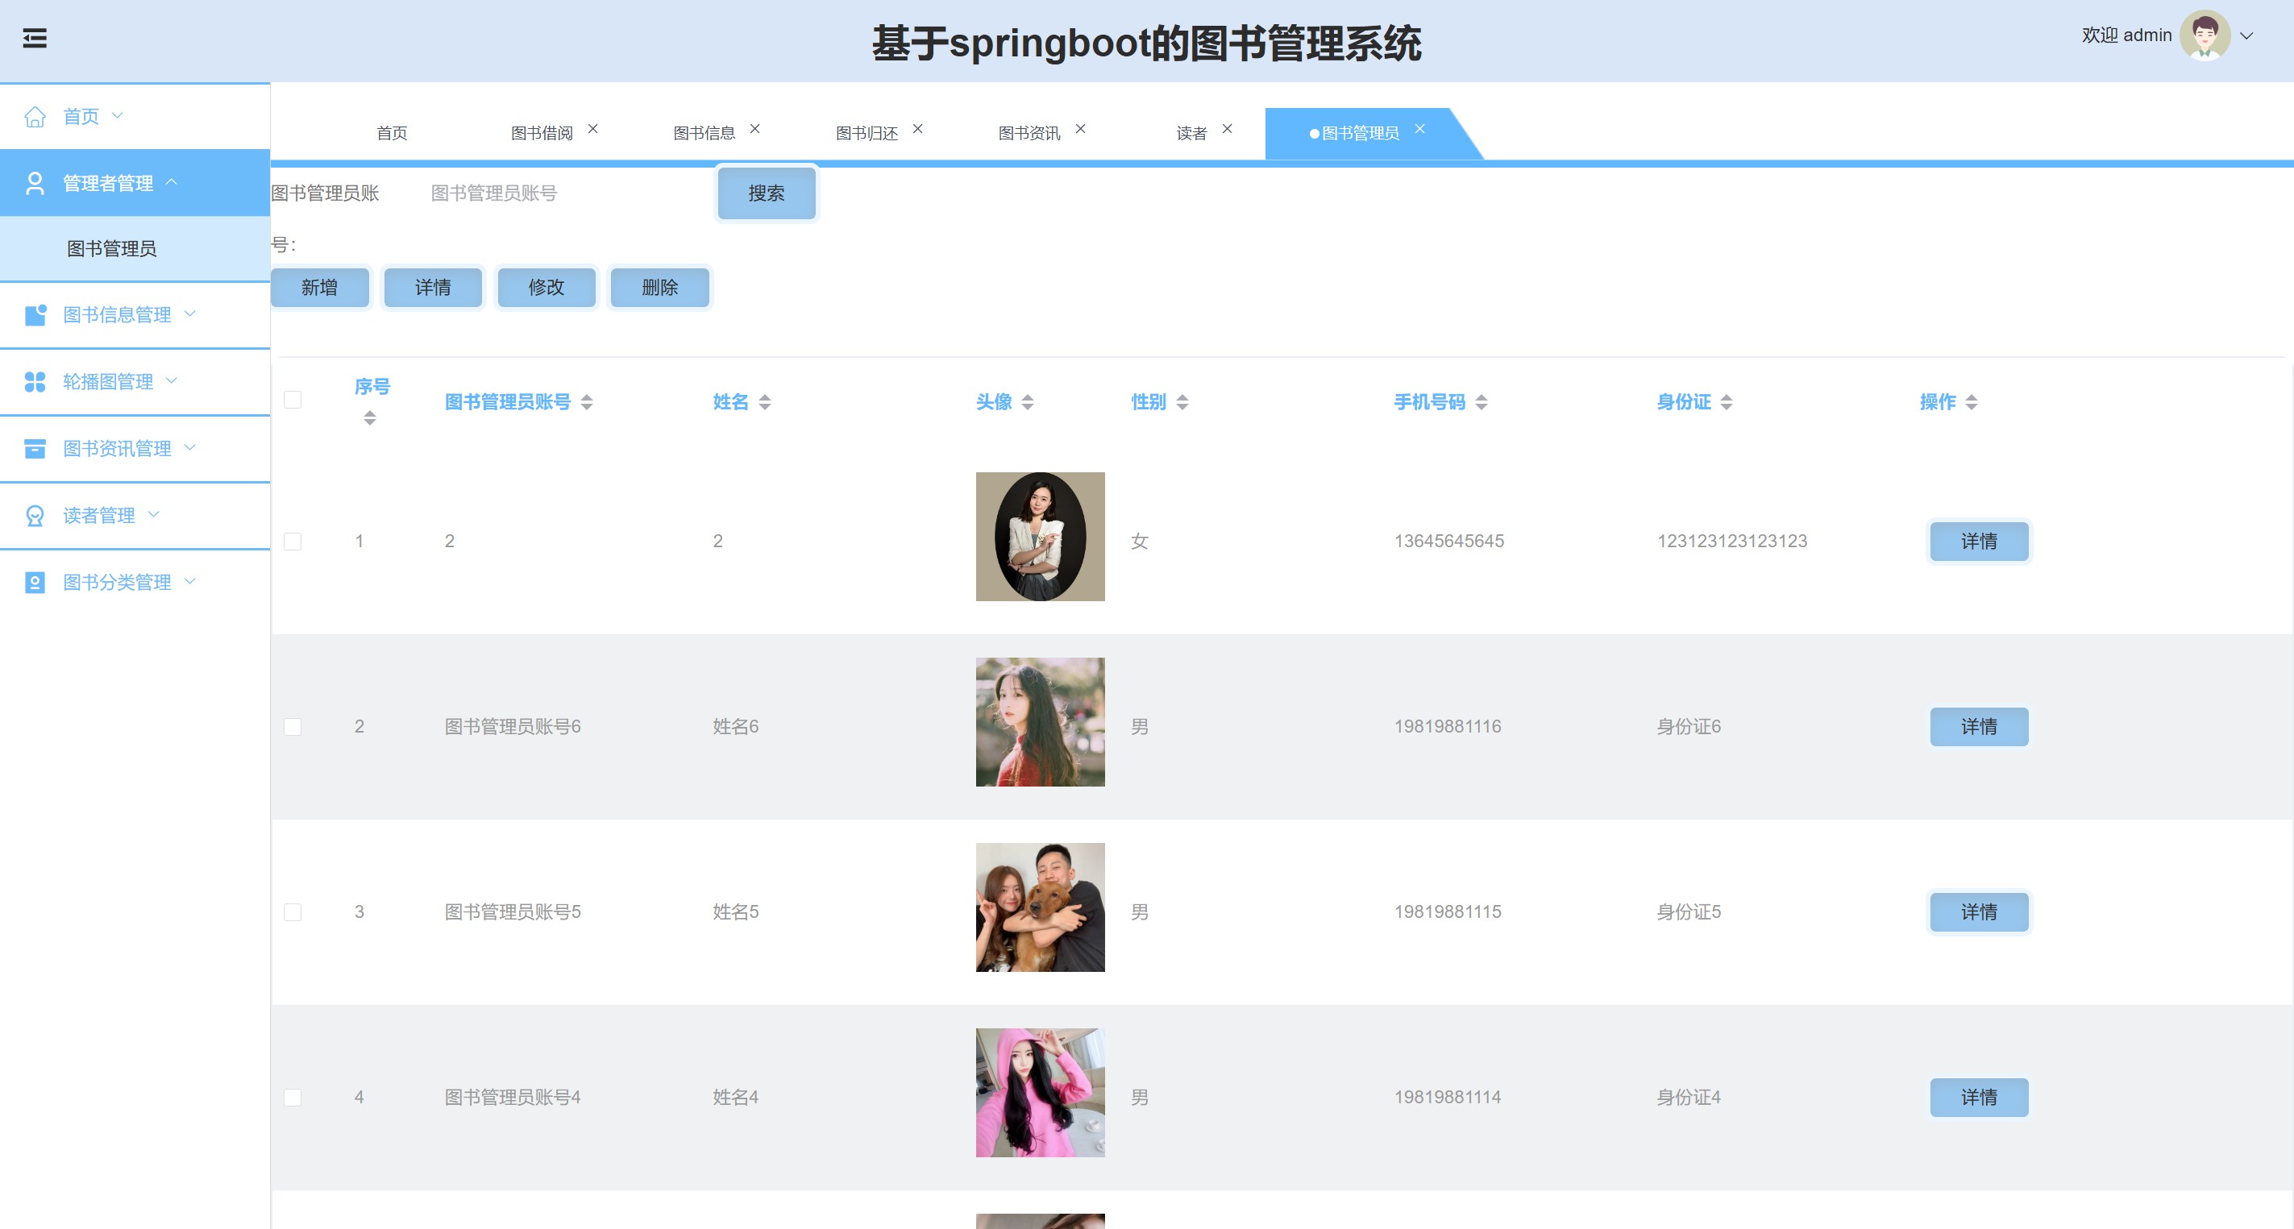Click the 搜索 button
Image resolution: width=2294 pixels, height=1229 pixels.
tap(766, 193)
